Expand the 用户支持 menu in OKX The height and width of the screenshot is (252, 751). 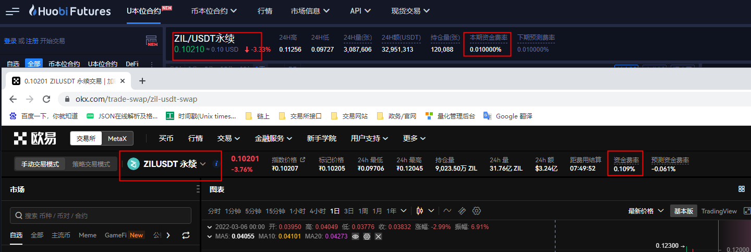click(370, 138)
